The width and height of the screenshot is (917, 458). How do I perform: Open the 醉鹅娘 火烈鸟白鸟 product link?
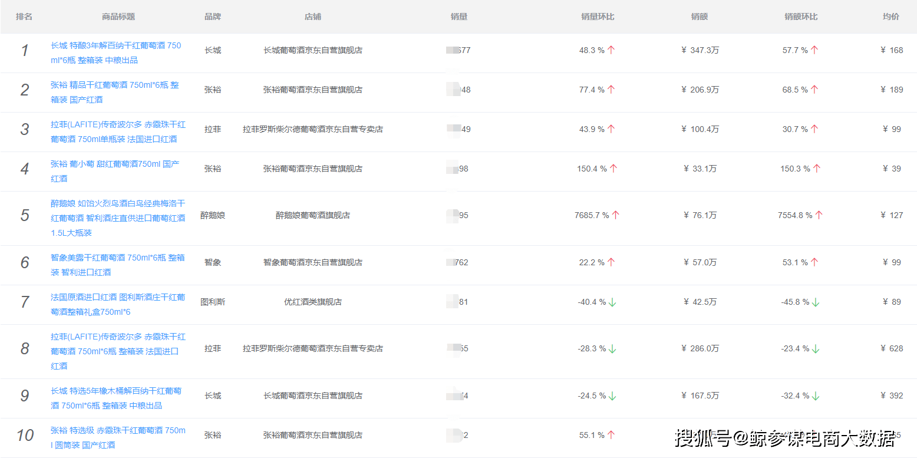point(118,215)
